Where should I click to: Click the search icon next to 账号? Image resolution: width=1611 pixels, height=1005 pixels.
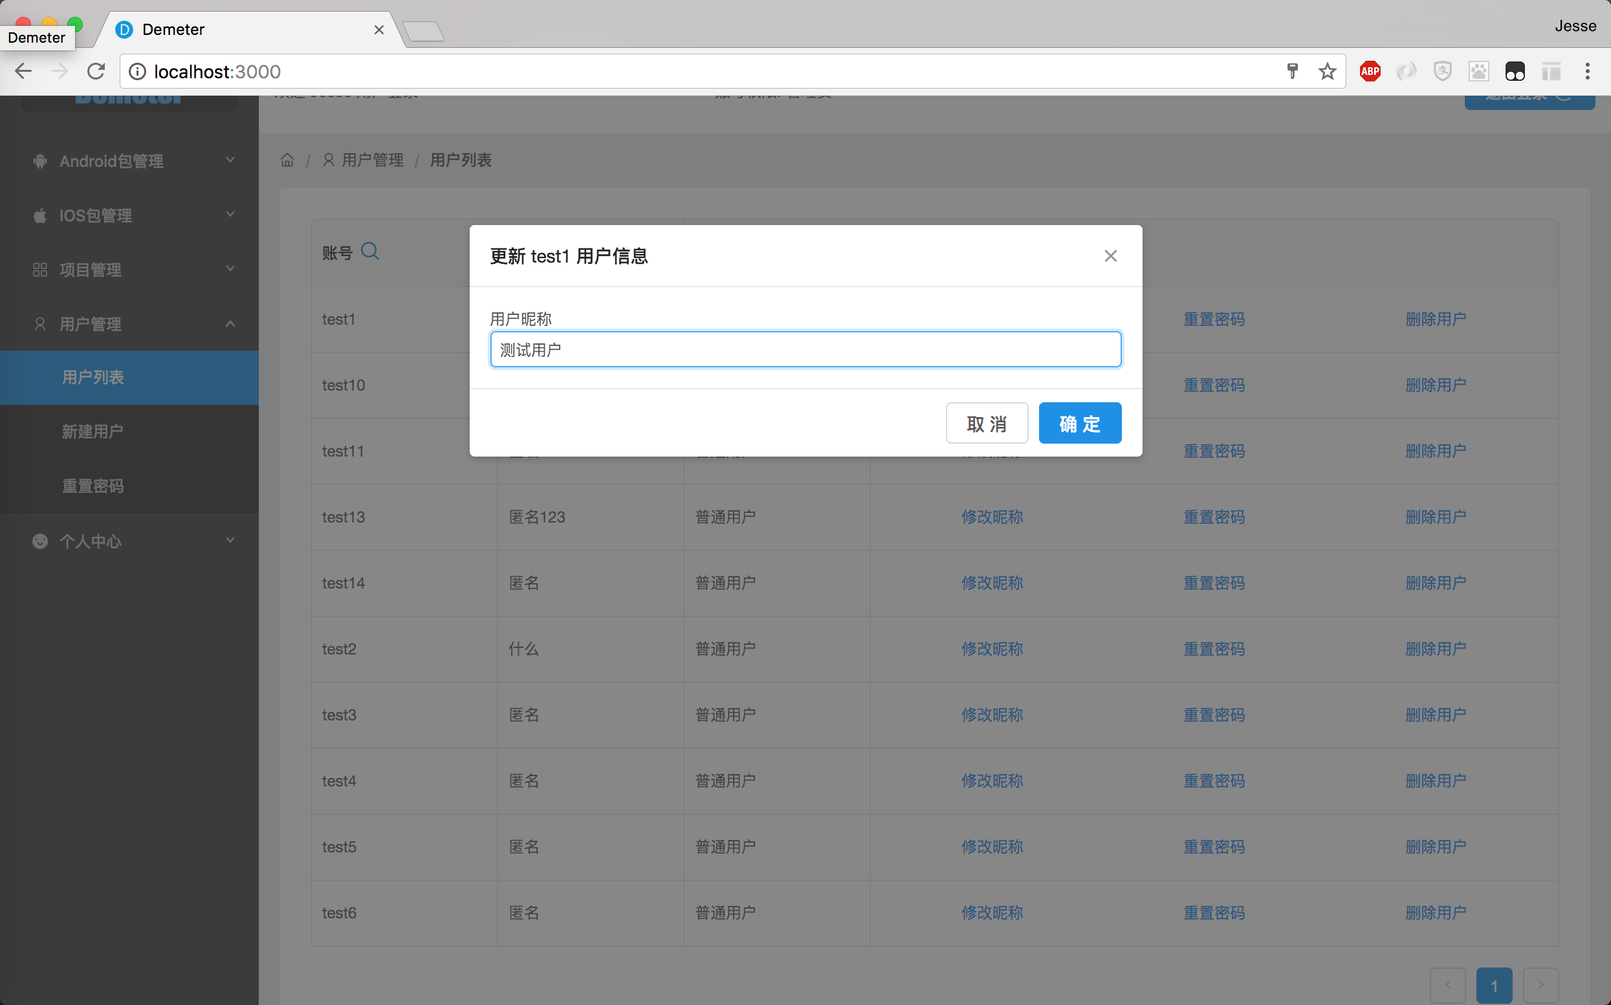(x=369, y=251)
